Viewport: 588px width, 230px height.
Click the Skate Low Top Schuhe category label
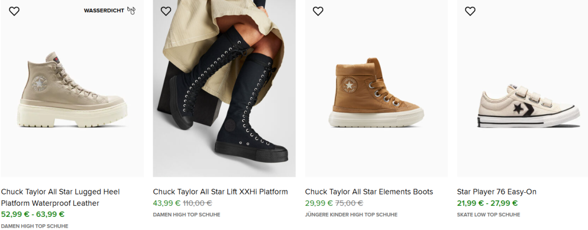(x=488, y=215)
